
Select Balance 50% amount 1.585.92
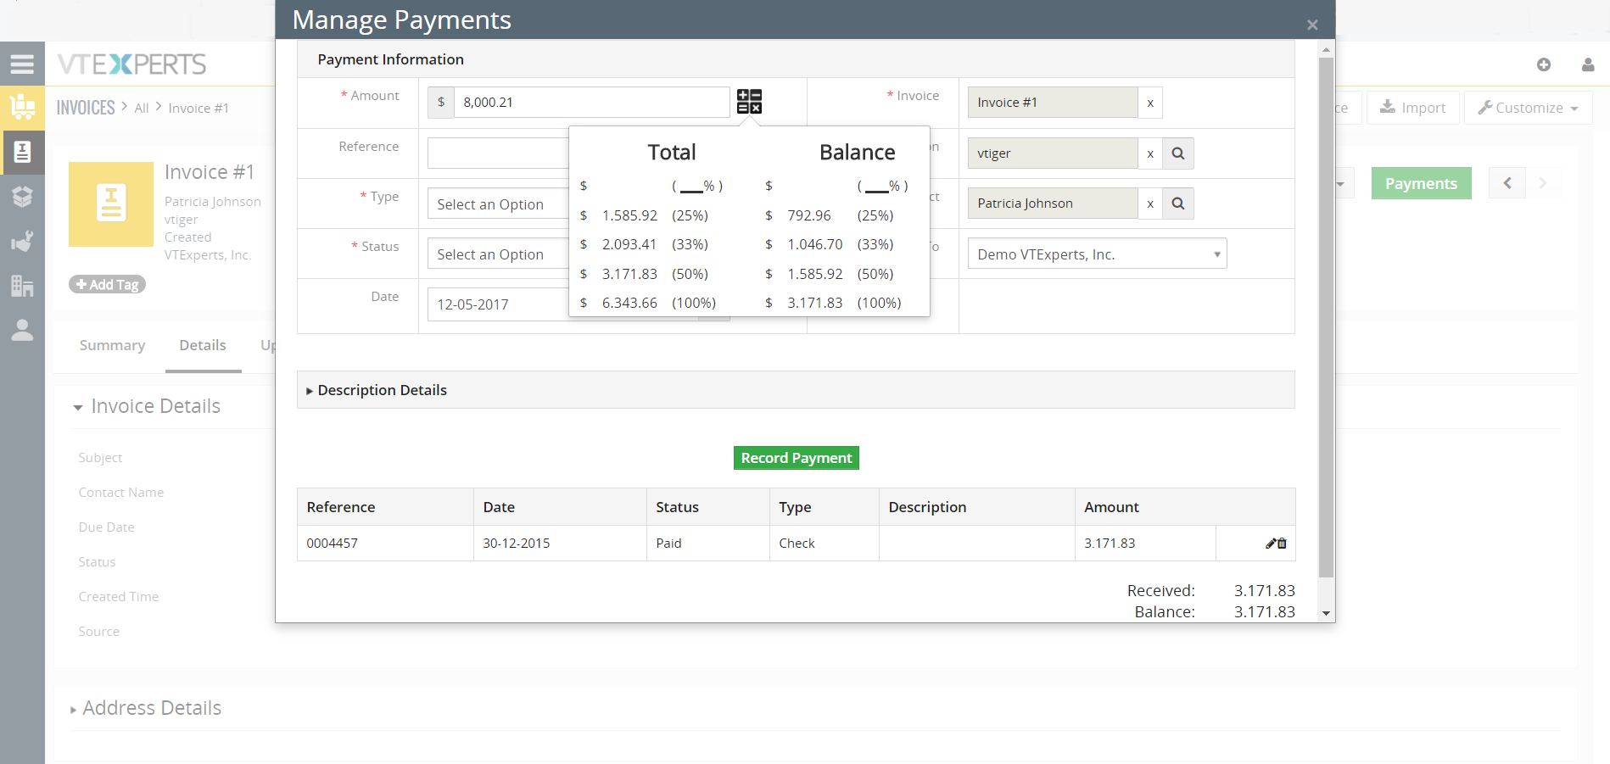tap(815, 274)
